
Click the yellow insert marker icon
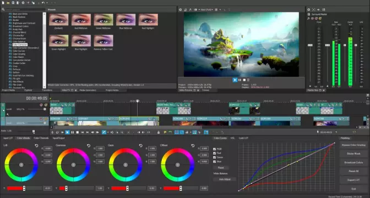(165, 133)
